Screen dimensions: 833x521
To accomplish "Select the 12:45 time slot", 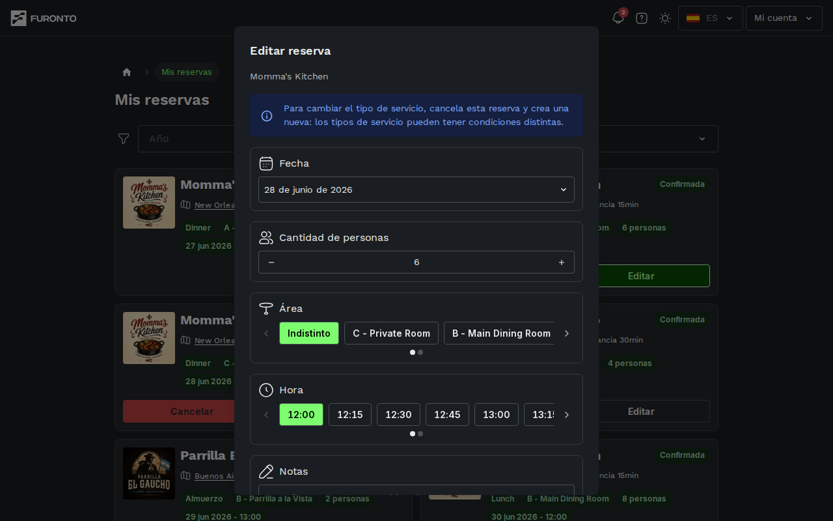I will click(447, 415).
